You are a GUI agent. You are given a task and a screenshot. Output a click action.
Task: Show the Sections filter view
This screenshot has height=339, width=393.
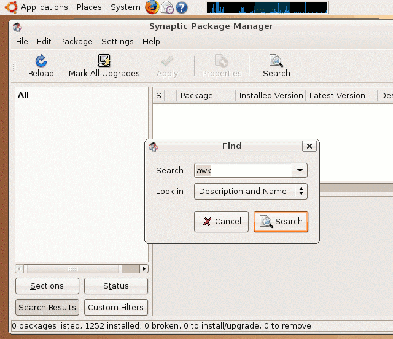click(47, 286)
